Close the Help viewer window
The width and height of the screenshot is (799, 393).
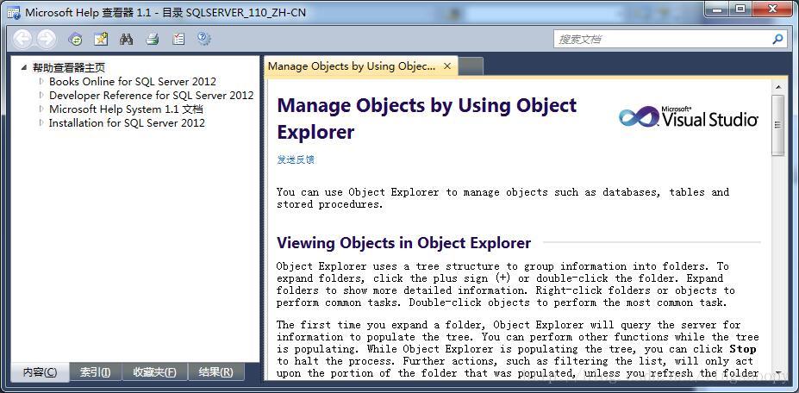coord(772,8)
